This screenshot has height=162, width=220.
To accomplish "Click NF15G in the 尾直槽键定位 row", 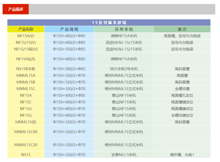I will [x=26, y=109].
